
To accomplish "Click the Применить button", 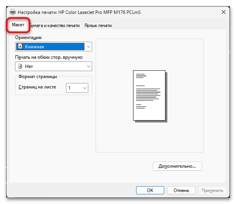I will point(212,190).
